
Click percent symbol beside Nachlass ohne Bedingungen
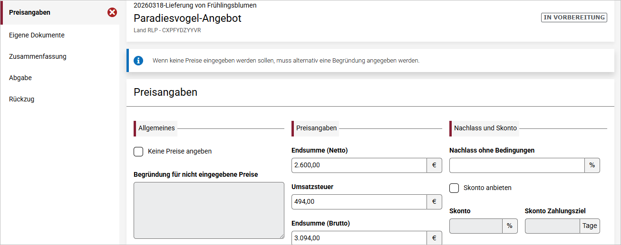click(x=592, y=165)
